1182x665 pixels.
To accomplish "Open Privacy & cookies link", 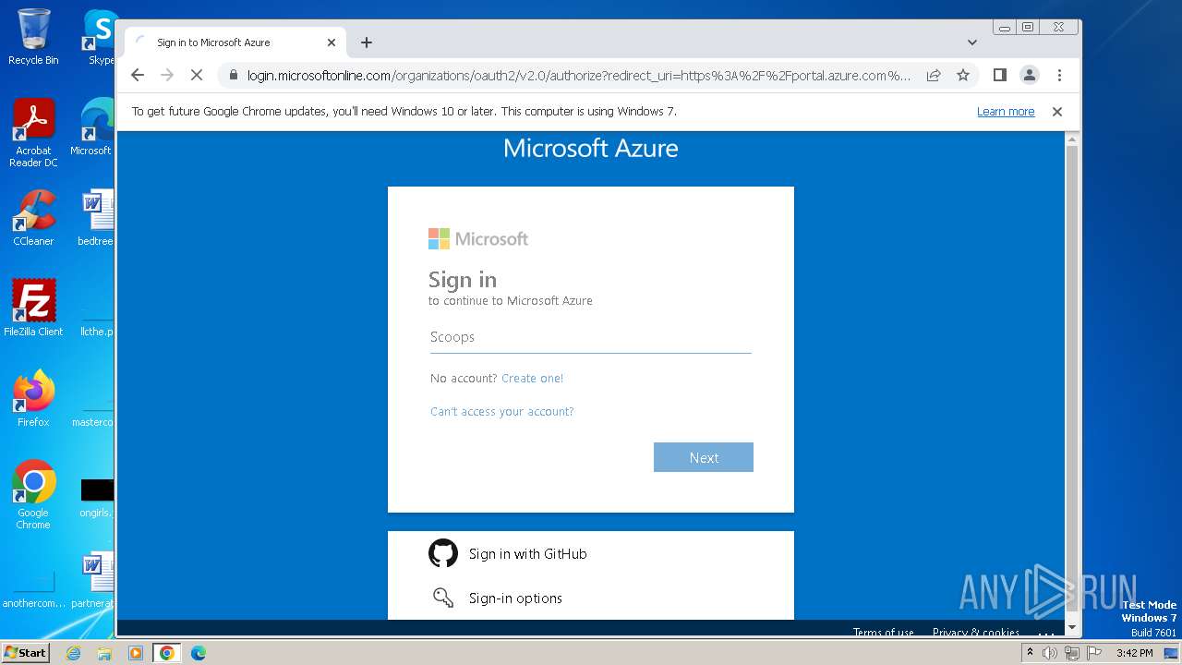I will click(x=976, y=633).
